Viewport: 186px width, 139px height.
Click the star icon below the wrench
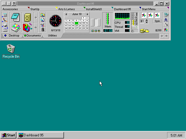tap(166, 30)
